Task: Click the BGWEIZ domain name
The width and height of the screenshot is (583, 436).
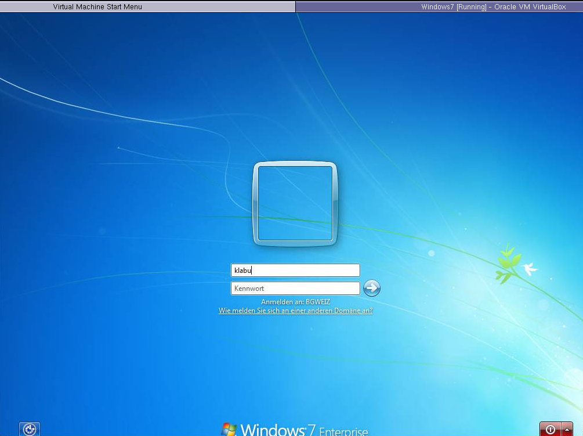Action: coord(318,302)
